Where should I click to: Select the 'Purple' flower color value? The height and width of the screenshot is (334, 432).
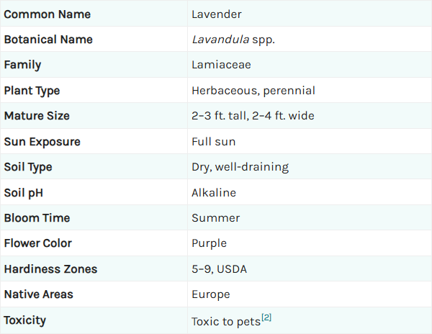coord(209,243)
